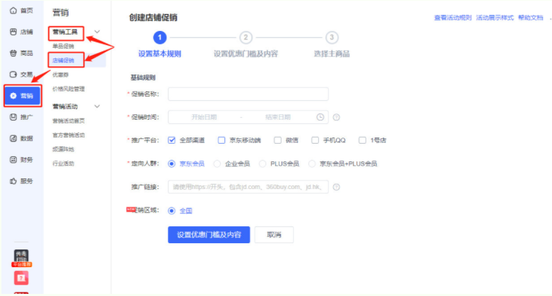Screen dimensions: 552x296
Task: Click the 设置优惠门槛及内容 step label
Action: [246, 54]
